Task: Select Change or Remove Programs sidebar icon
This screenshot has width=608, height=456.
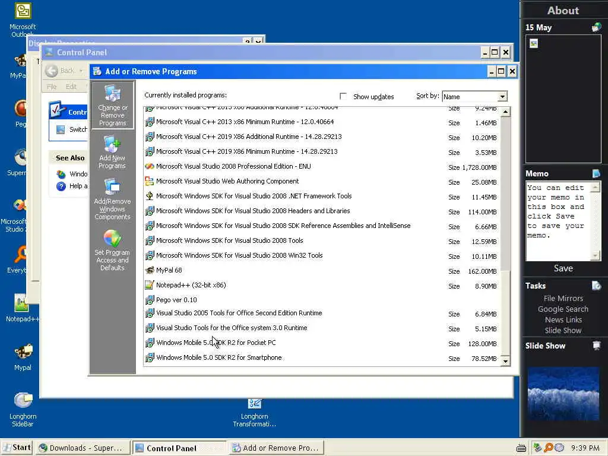Action: point(112,105)
